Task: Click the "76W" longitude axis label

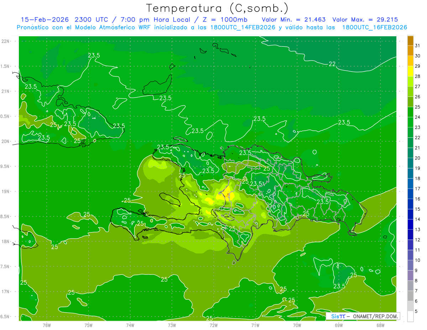Action: point(47,325)
